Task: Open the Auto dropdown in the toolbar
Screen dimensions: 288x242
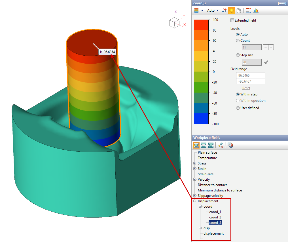Action: tap(213, 11)
